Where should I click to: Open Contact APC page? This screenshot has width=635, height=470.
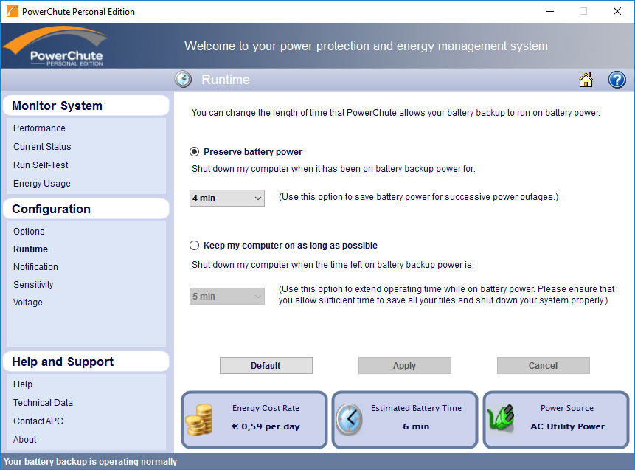(38, 421)
